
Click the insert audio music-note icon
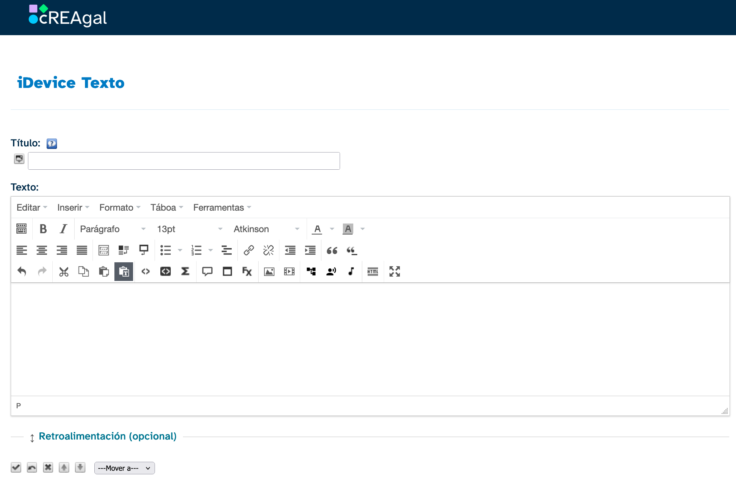point(351,272)
